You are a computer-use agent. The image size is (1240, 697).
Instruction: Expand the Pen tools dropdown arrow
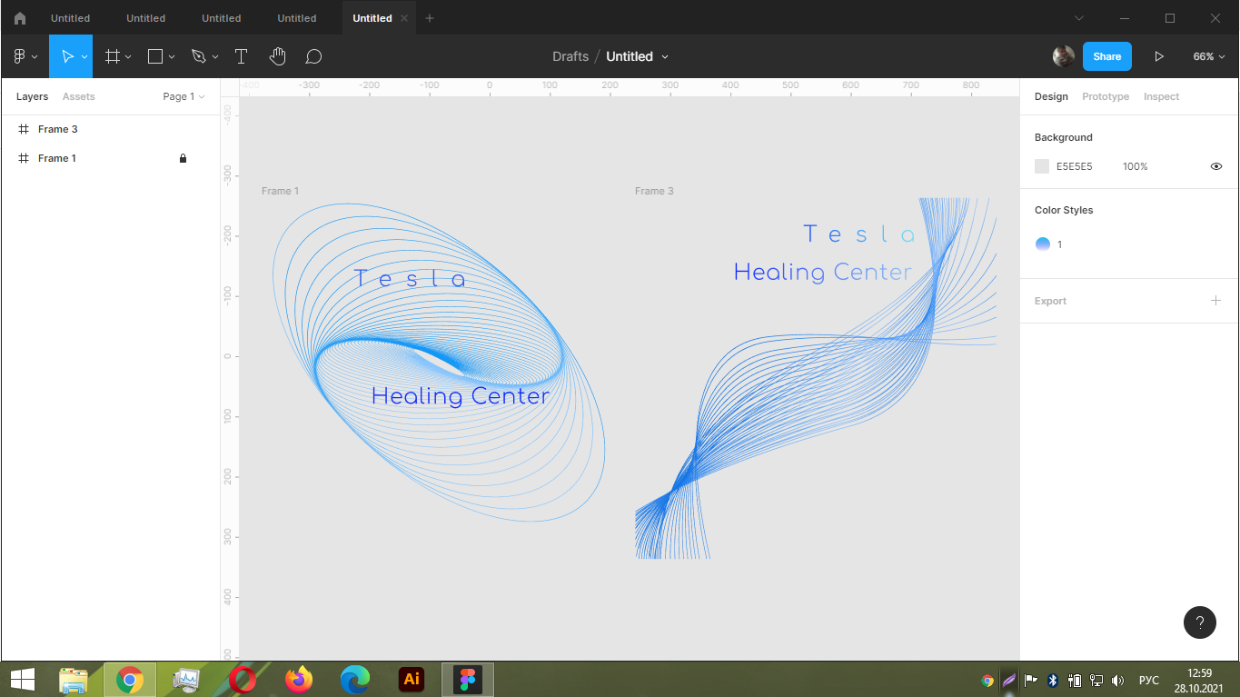click(215, 56)
